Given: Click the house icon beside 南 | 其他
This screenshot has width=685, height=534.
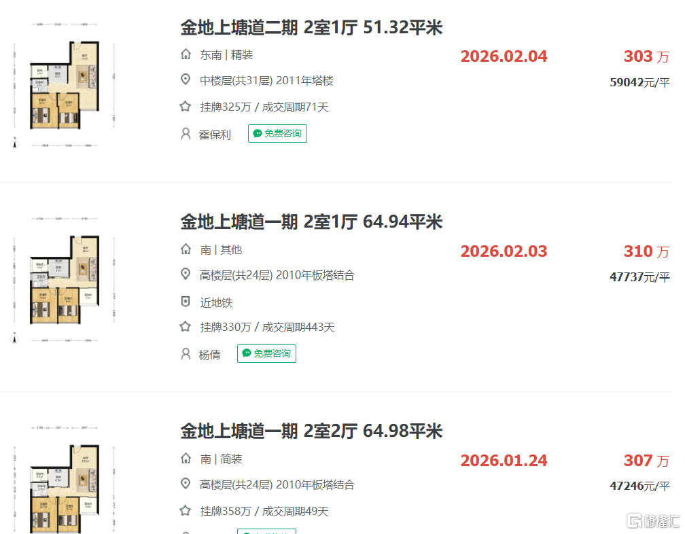Looking at the screenshot, I should click(186, 249).
